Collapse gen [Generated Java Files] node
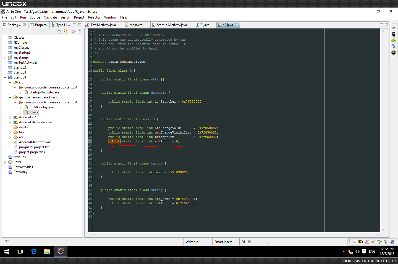 click(10, 98)
